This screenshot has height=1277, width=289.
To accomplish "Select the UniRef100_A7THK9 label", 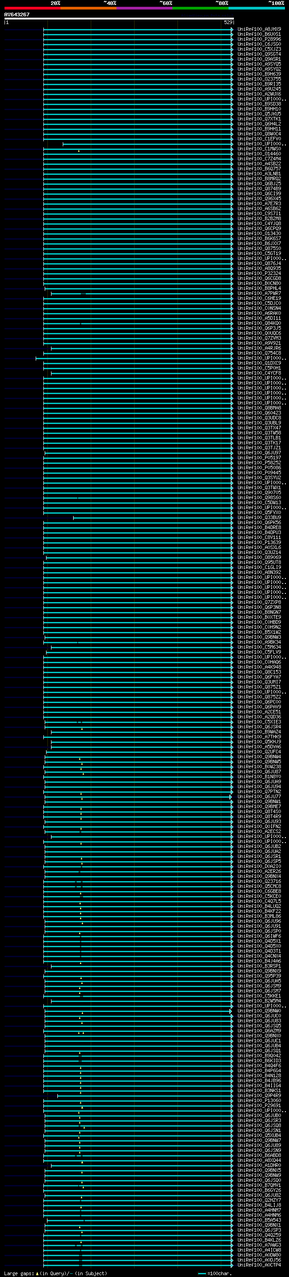I will point(259,737).
